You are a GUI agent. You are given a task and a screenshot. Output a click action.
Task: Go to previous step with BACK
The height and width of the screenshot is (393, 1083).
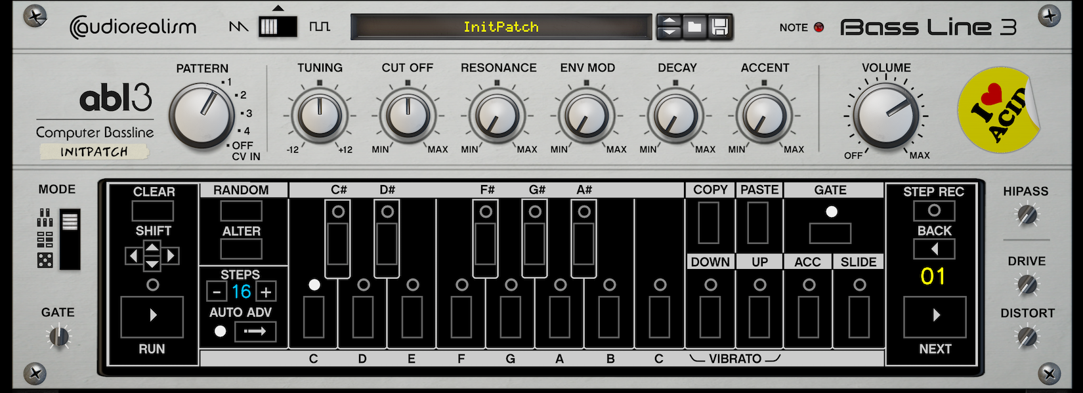[x=934, y=249]
